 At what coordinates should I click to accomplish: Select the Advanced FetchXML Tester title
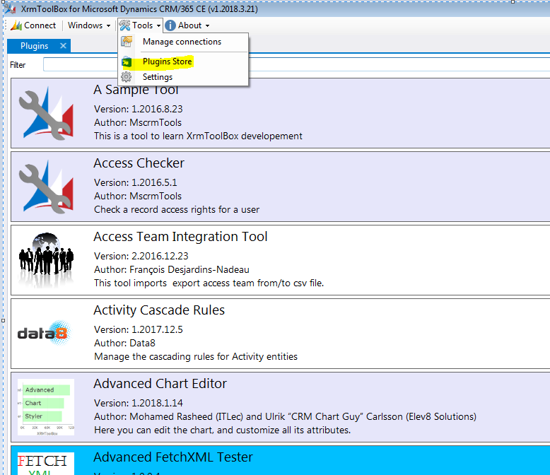pyautogui.click(x=173, y=457)
